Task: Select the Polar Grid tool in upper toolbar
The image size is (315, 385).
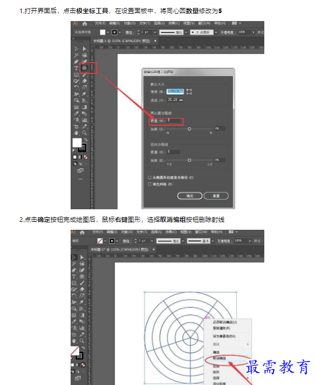Action: click(84, 68)
